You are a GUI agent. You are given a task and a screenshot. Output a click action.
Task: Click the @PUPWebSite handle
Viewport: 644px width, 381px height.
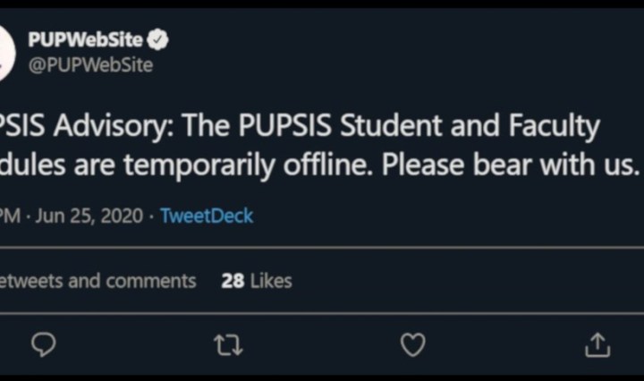(89, 64)
